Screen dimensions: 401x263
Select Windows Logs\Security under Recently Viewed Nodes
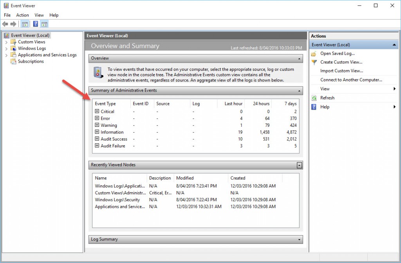click(x=117, y=200)
